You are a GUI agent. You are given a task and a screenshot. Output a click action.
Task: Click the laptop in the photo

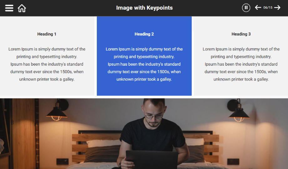[x=152, y=160]
